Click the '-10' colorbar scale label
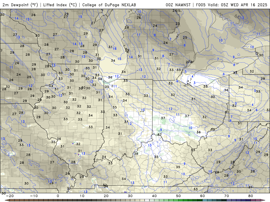Viewport: 270px width, 202px height. [34, 196]
